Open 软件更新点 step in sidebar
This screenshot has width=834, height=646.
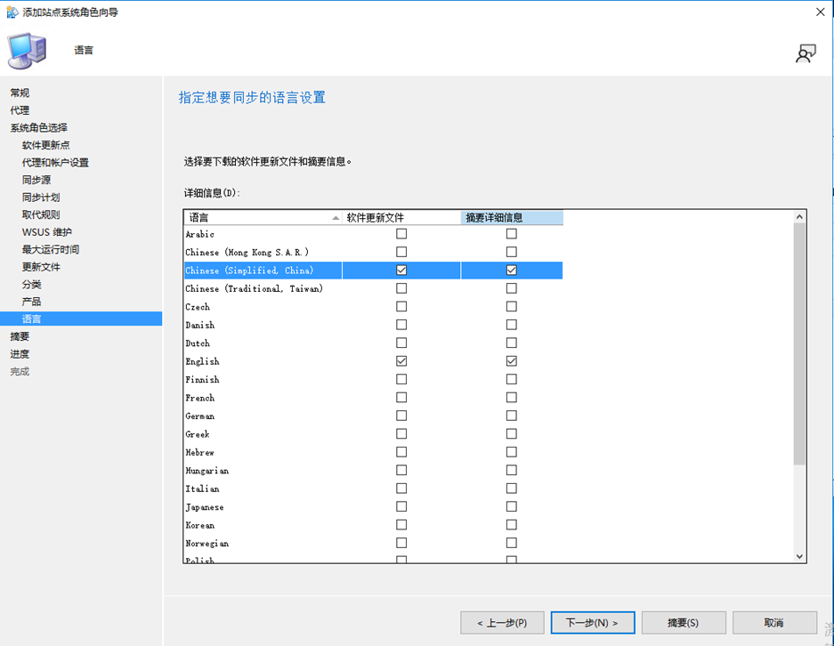click(45, 145)
